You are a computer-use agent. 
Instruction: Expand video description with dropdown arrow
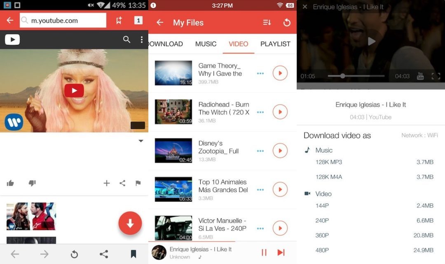141,141
